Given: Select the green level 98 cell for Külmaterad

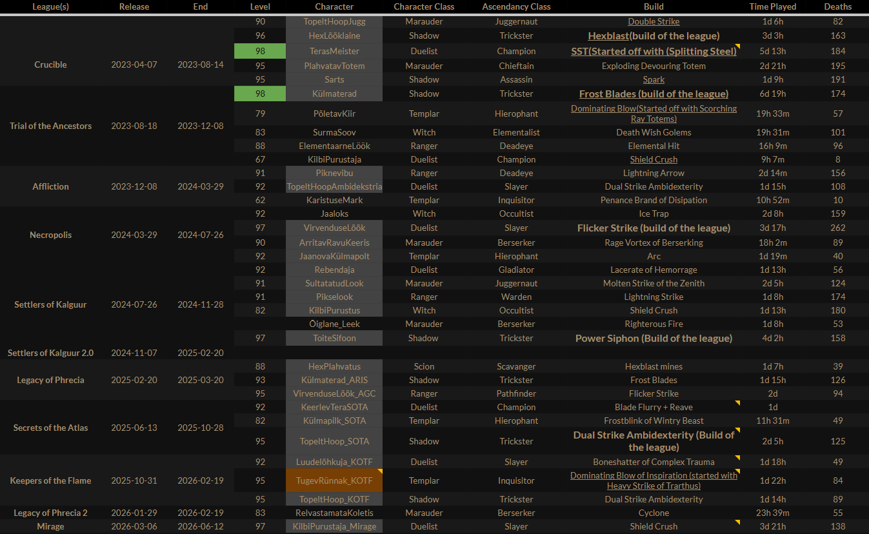Looking at the screenshot, I should point(260,94).
